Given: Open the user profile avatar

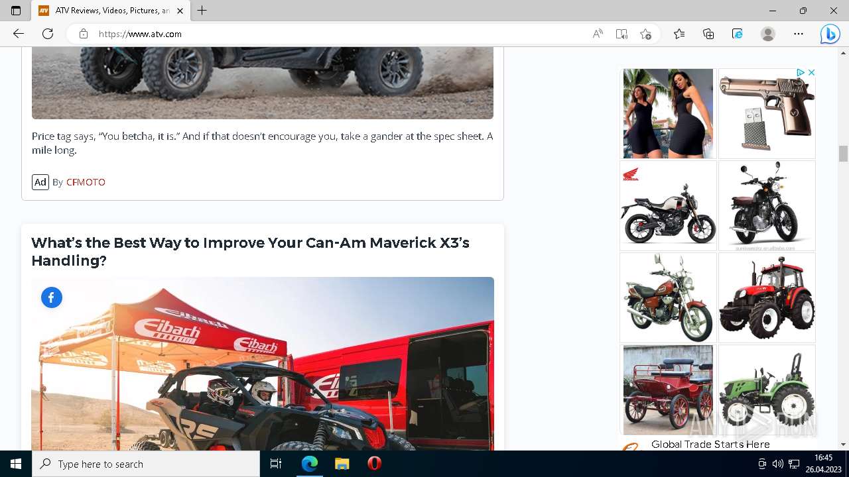Looking at the screenshot, I should [768, 34].
